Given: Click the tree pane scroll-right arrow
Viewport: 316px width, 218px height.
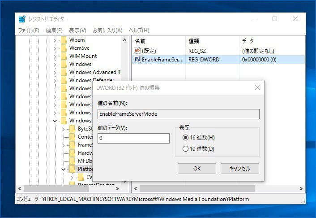Looking at the screenshot, I should pyautogui.click(x=117, y=189).
